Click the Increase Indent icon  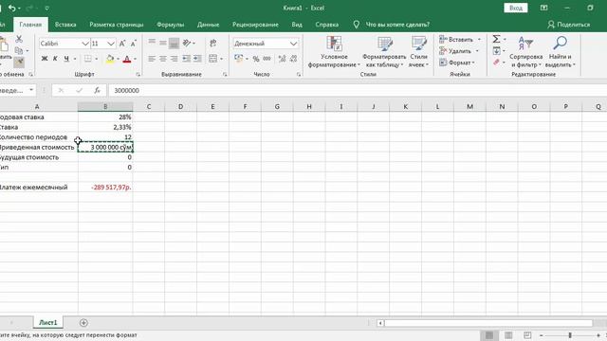197,59
